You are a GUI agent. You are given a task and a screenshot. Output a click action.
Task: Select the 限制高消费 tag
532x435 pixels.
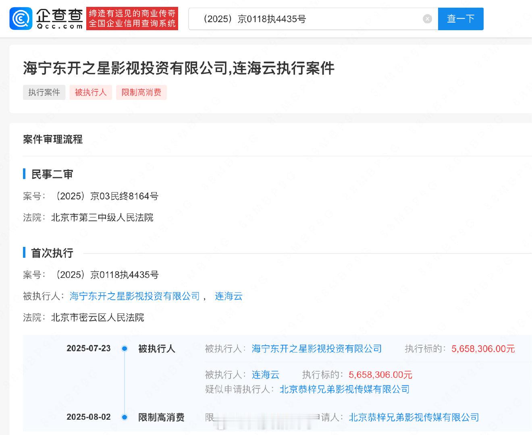tap(141, 92)
